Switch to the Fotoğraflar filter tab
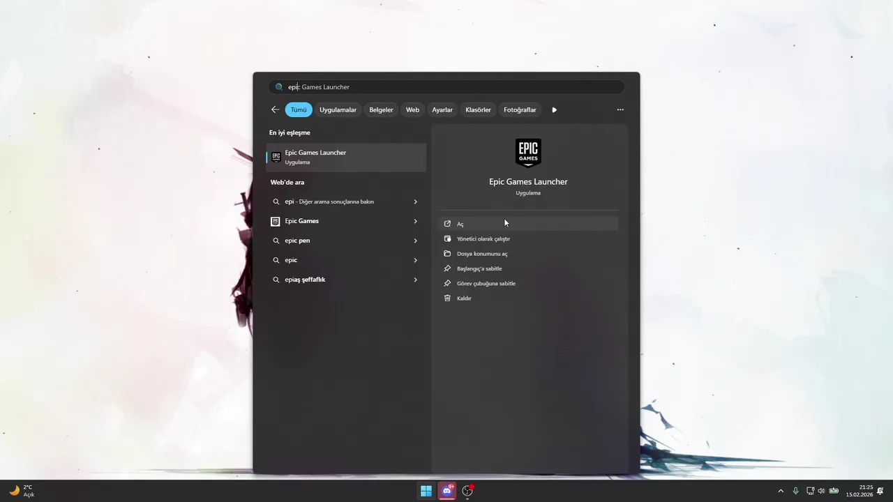 pos(520,109)
